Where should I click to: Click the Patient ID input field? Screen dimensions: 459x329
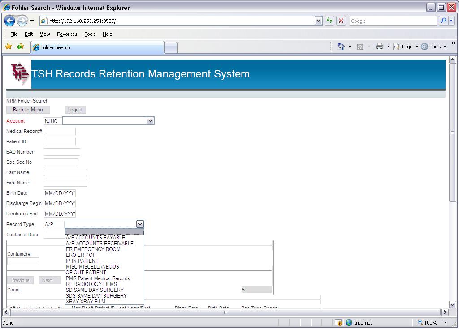coord(60,141)
